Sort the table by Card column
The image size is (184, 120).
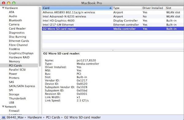[x=77, y=8]
